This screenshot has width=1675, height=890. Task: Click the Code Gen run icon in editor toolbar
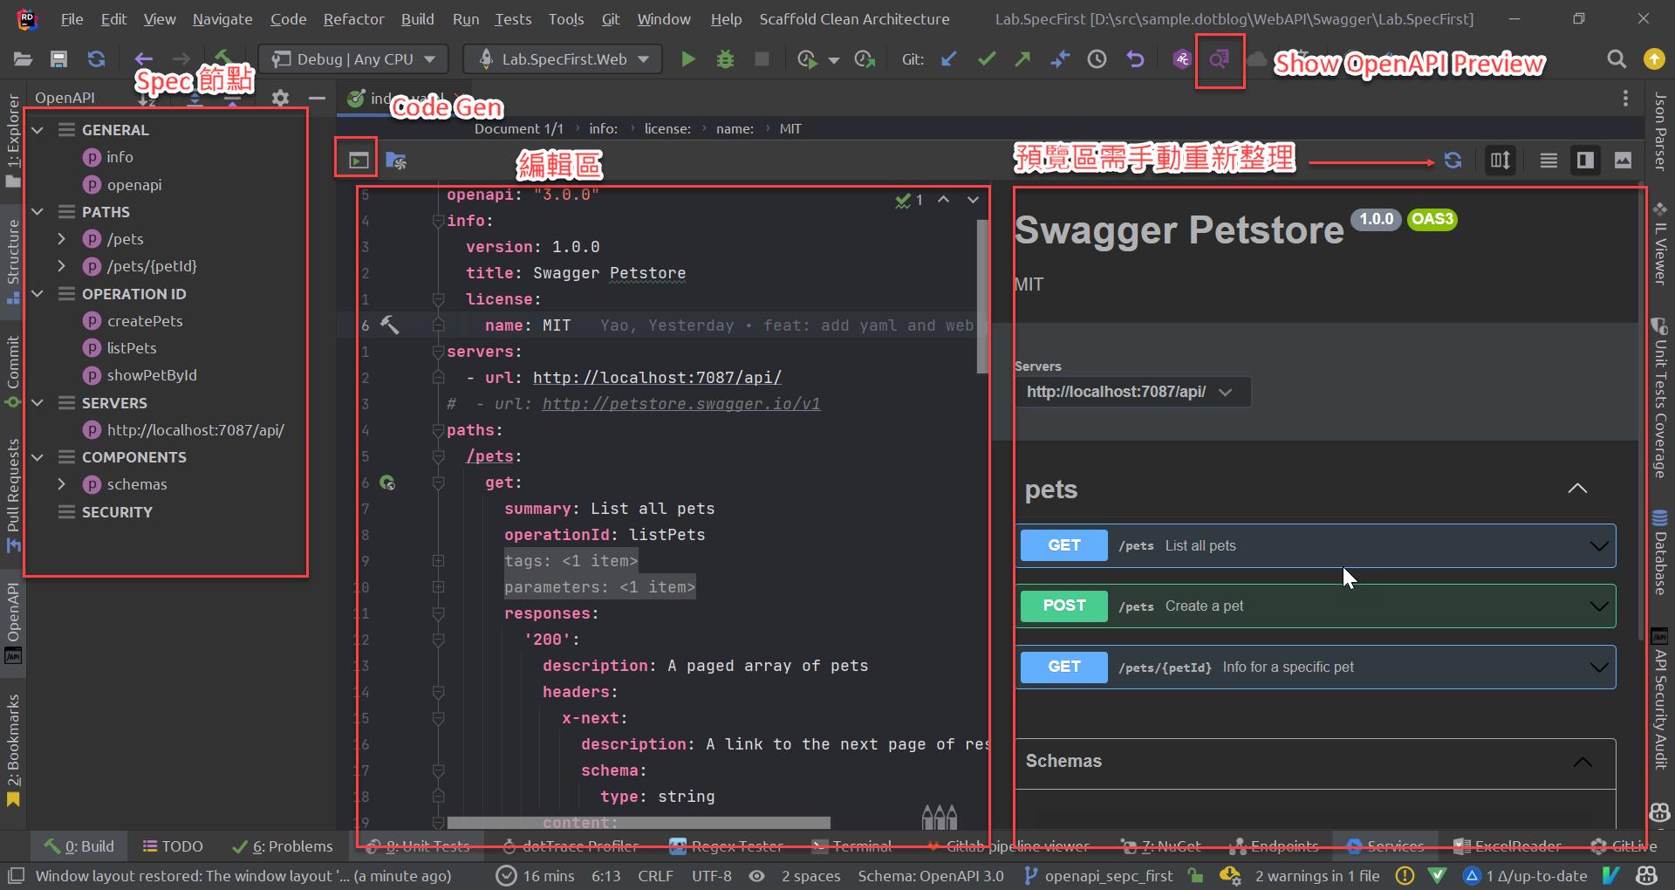click(x=355, y=158)
